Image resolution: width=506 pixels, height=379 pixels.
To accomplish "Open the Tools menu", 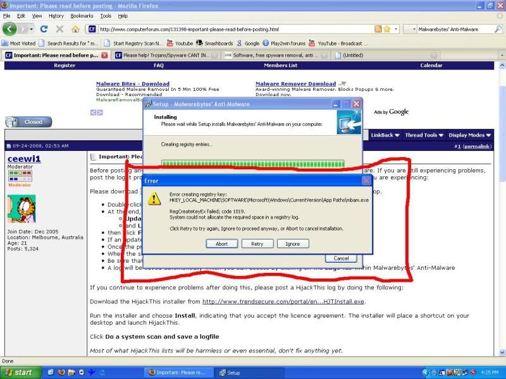I will tap(106, 16).
